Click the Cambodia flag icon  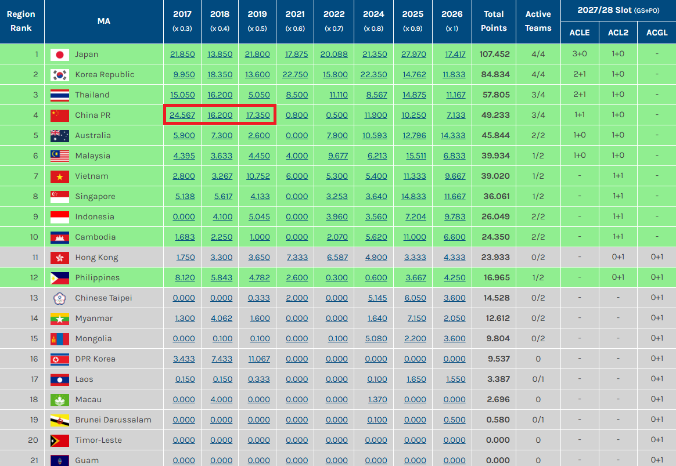(x=59, y=237)
